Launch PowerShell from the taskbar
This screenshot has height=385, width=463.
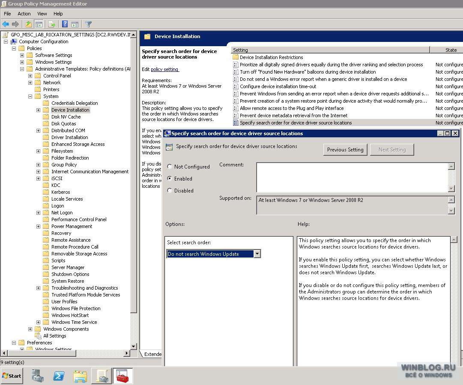59,376
